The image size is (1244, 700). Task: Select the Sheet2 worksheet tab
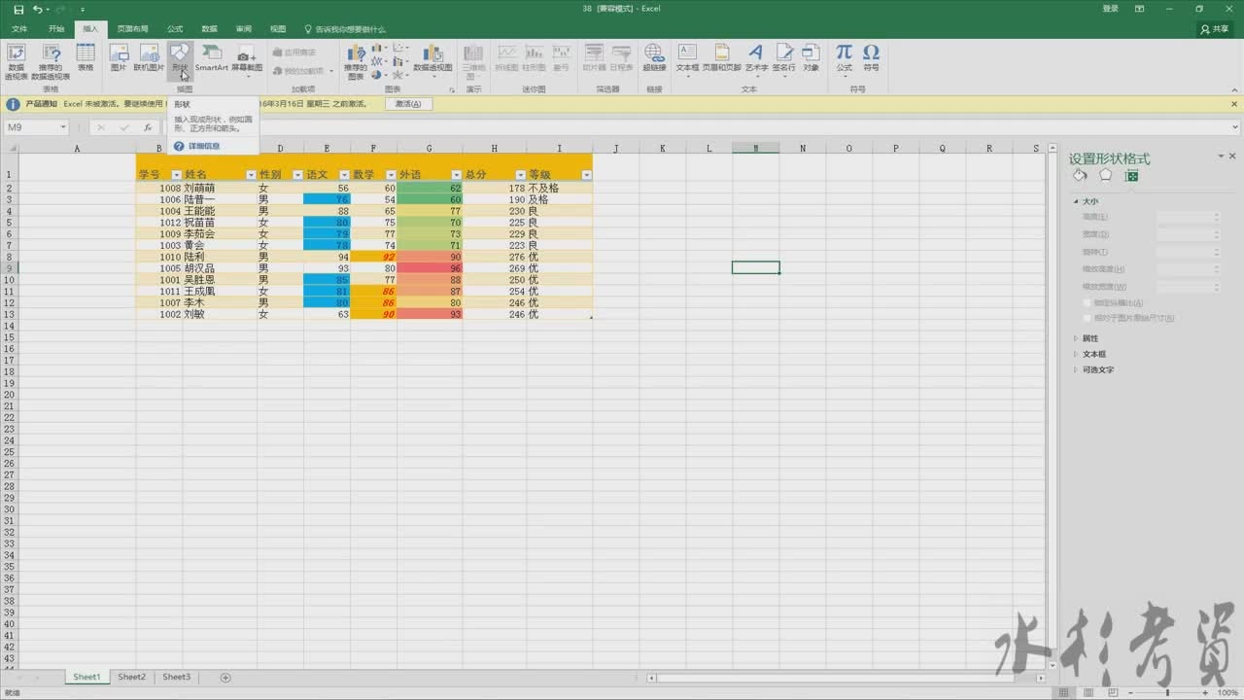[x=131, y=677]
